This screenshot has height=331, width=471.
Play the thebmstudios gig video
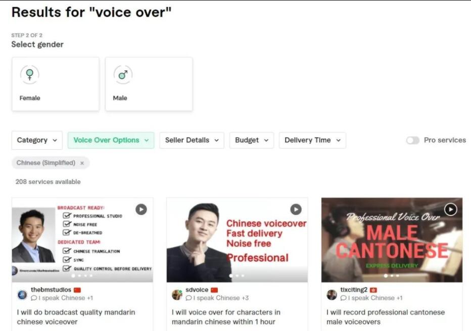(141, 209)
